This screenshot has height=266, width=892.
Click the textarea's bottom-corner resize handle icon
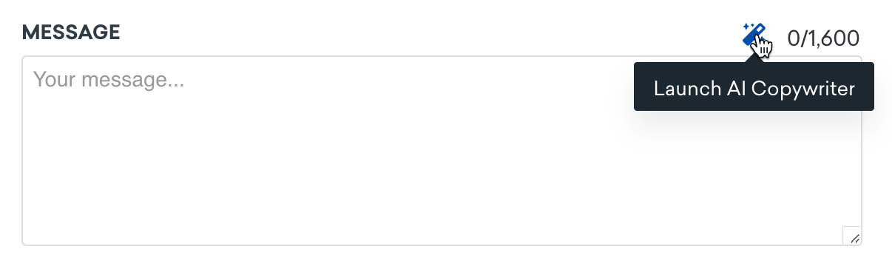[x=854, y=238]
